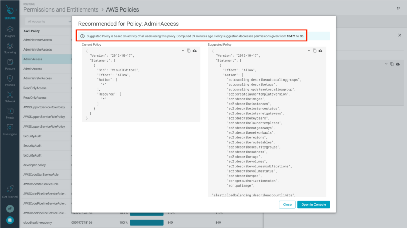Open the Network sidebar section

click(10, 97)
